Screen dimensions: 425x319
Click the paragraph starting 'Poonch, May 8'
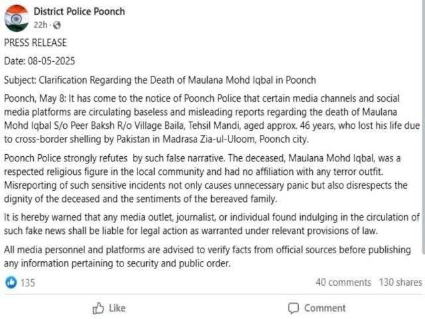[212, 118]
